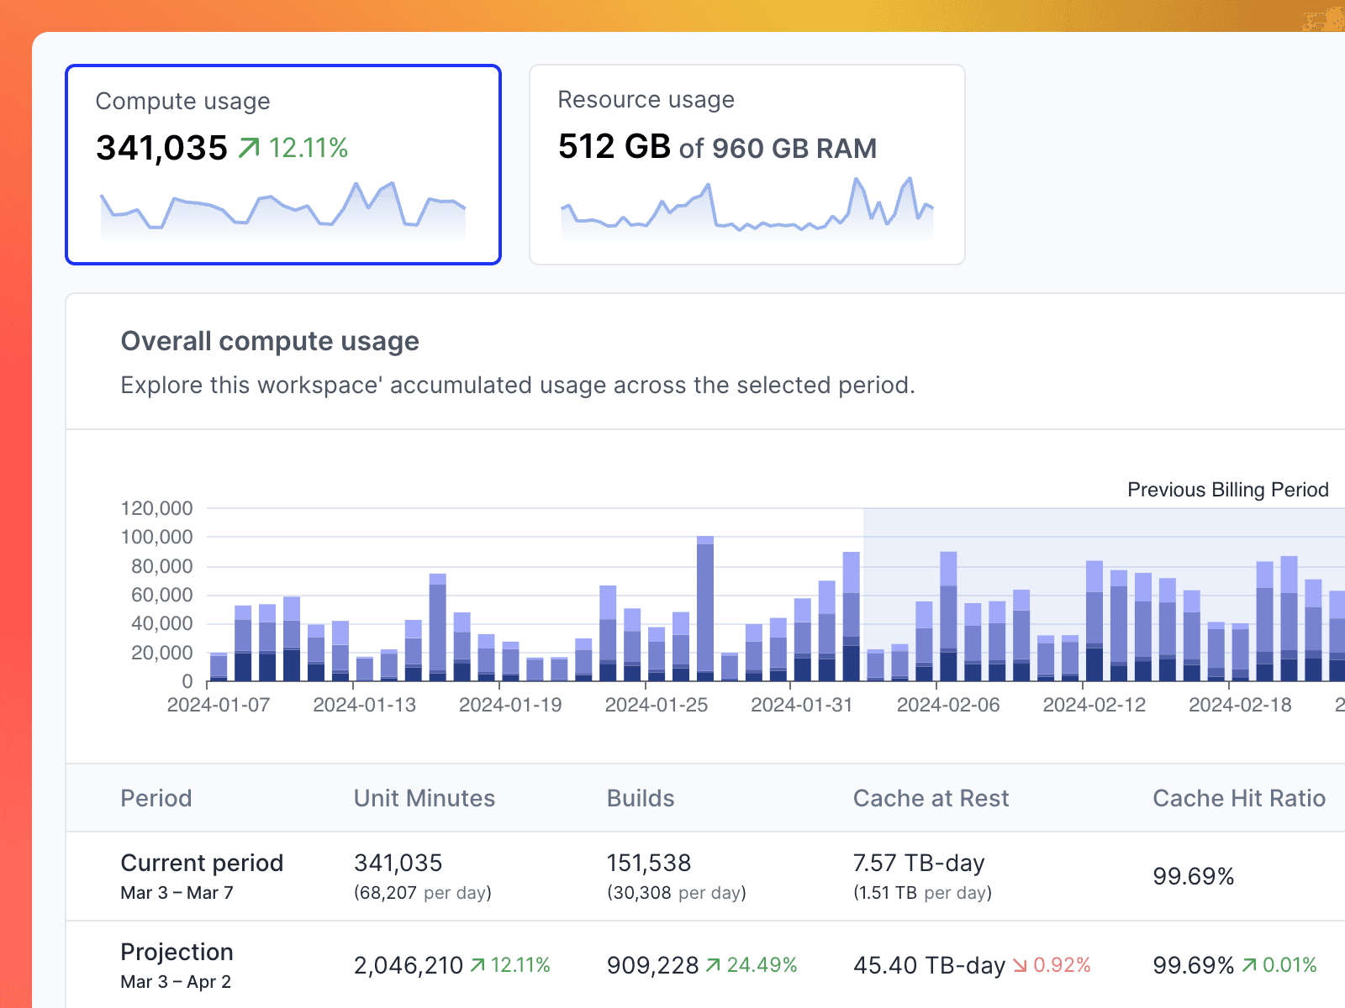Select the Current period row label
The height and width of the screenshot is (1008, 1345).
(202, 863)
